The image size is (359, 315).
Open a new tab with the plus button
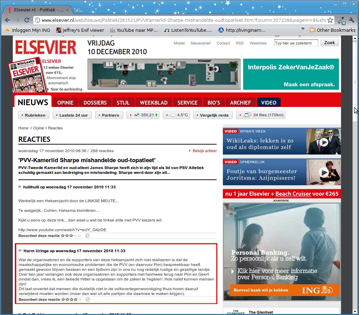pos(77,10)
